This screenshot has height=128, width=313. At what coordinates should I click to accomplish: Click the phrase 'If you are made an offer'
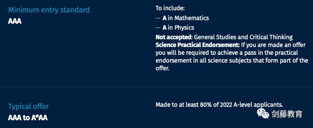(x=273, y=45)
